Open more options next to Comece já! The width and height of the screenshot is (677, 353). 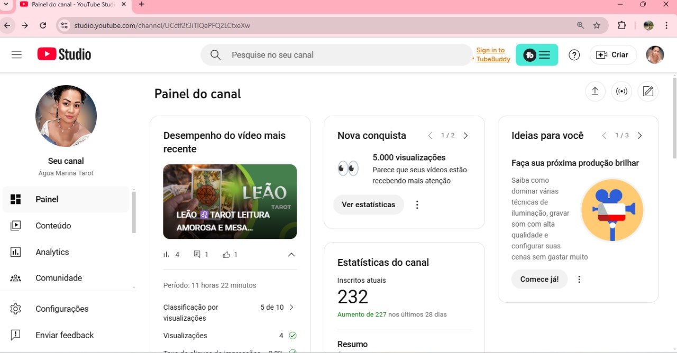579,279
